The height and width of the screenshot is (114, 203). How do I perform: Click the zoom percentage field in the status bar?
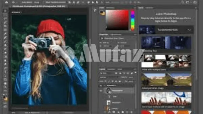pyautogui.click(x=14, y=113)
